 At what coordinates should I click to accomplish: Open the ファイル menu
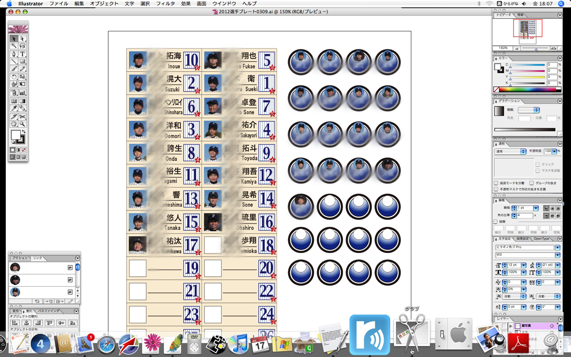tap(59, 3)
